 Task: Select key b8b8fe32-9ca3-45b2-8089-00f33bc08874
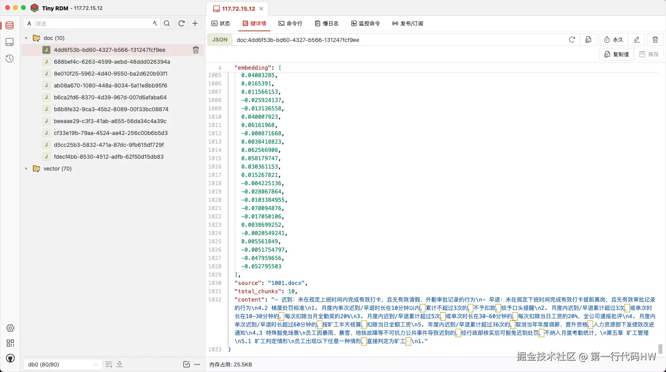pyautogui.click(x=112, y=109)
